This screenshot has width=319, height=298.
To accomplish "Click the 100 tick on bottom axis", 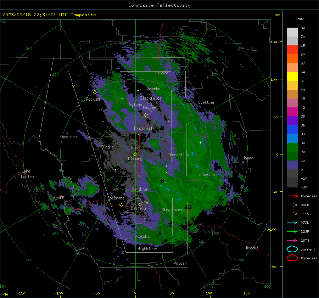I will [209, 293].
